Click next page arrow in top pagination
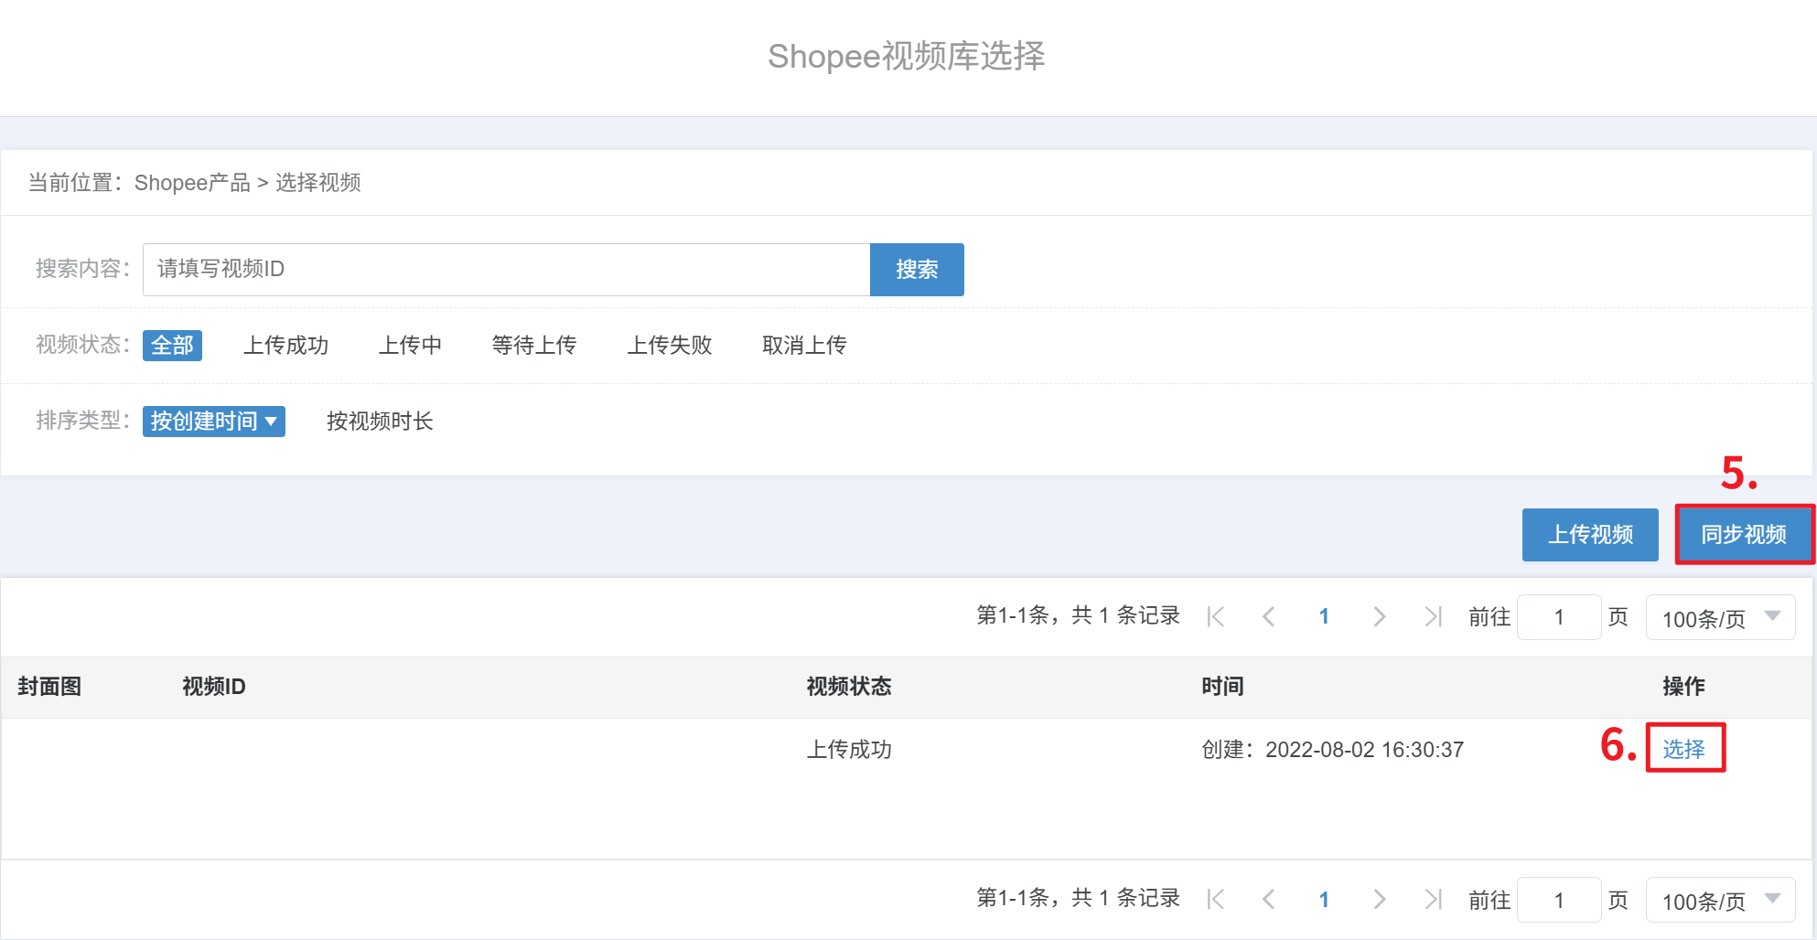 1379,617
